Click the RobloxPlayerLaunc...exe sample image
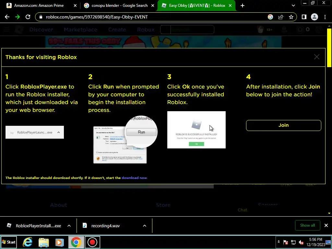Image resolution: width=332 pixels, height=249 pixels. [x=34, y=132]
